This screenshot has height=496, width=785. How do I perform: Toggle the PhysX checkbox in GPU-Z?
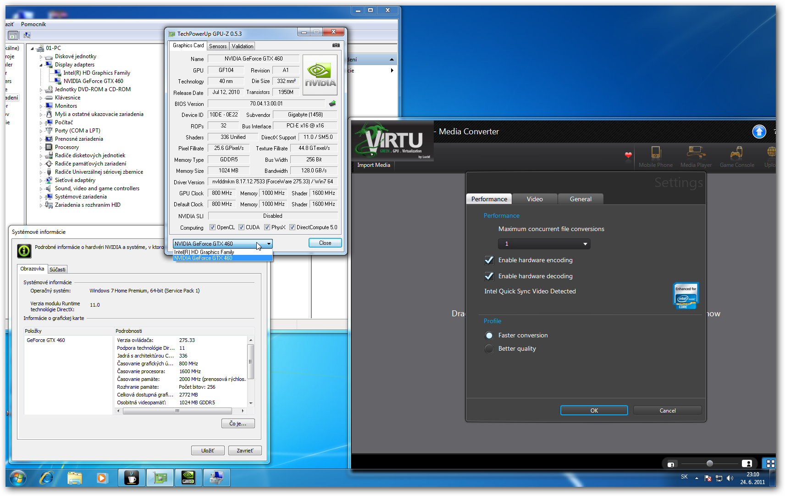point(267,227)
